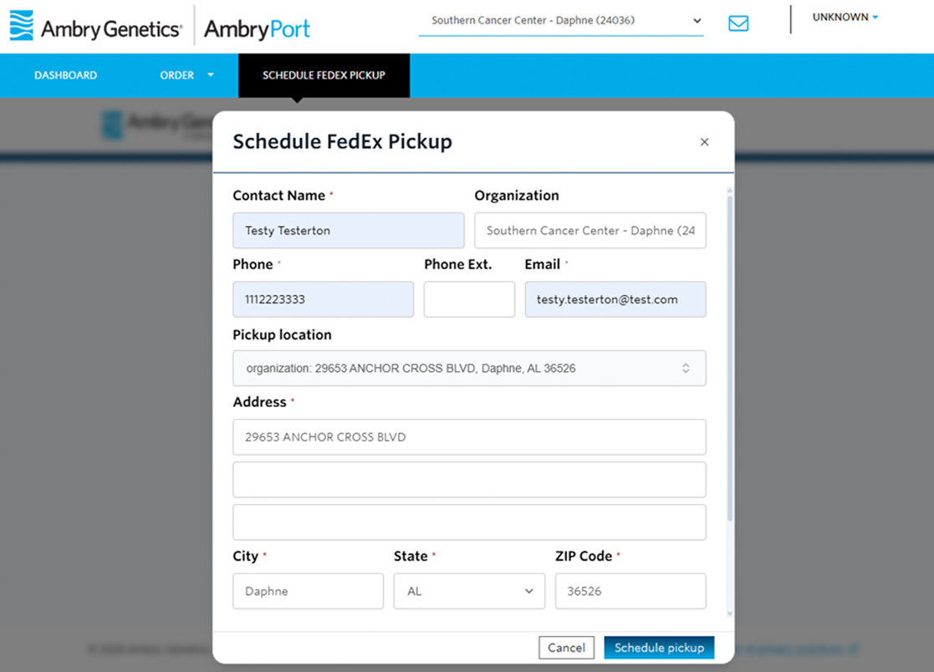
Task: Close the Schedule FedEx Pickup dialog
Action: click(704, 141)
